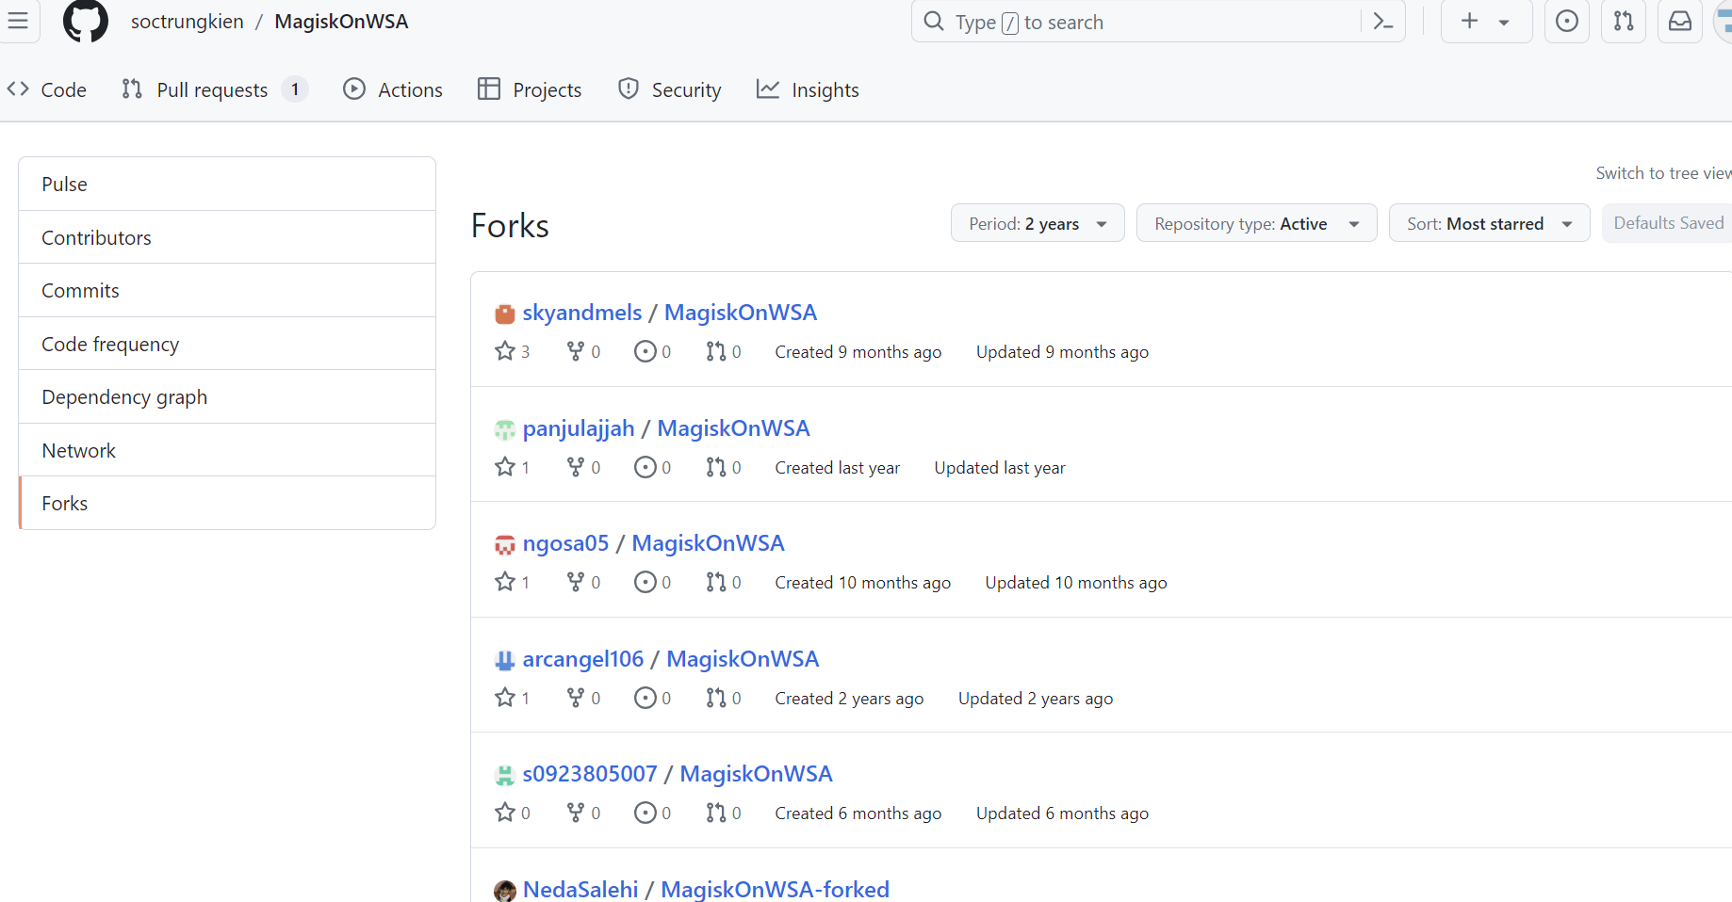Switch to the Pull requests tab
This screenshot has width=1732, height=902.
(x=215, y=90)
